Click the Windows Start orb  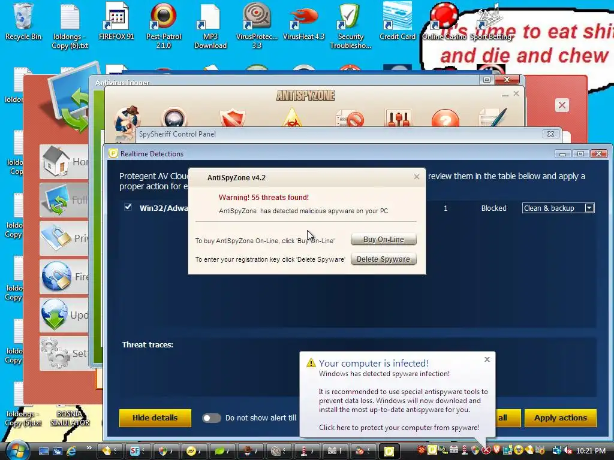17,450
